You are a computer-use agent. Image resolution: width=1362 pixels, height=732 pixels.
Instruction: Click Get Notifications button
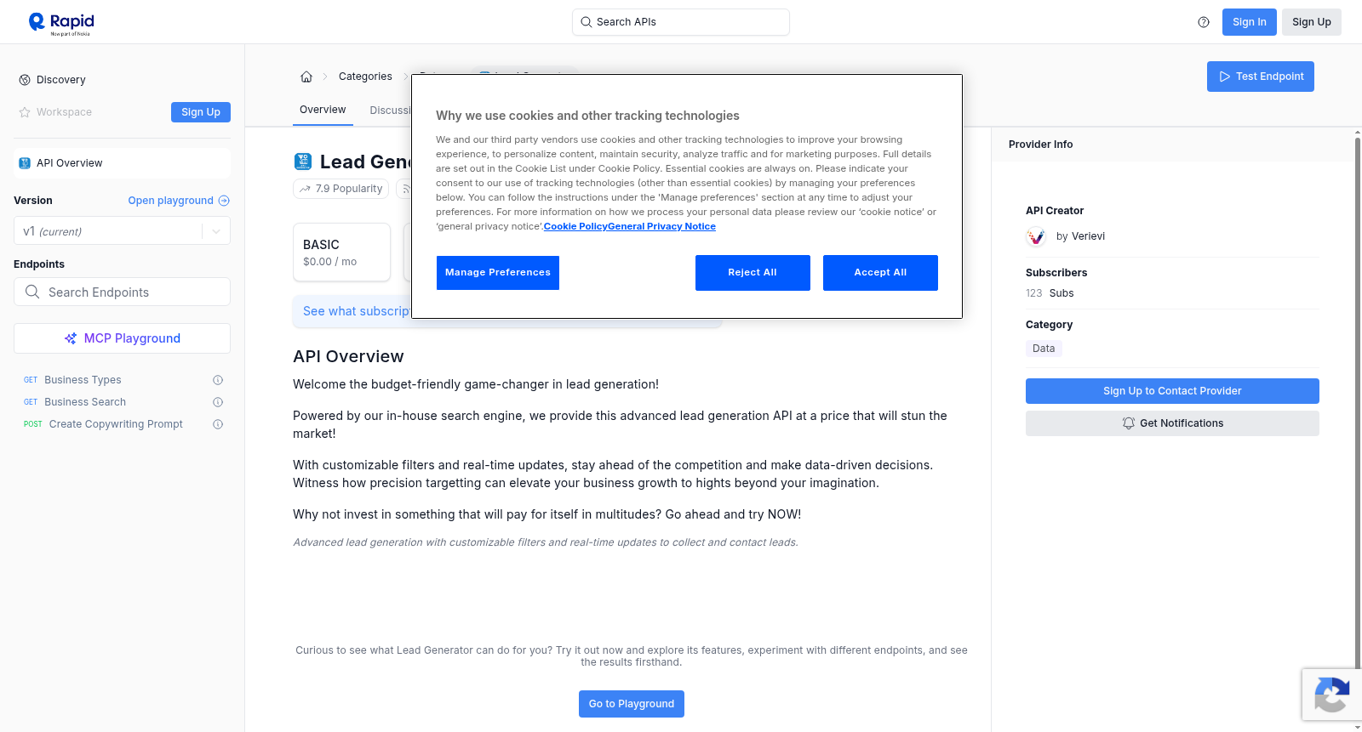1172,423
